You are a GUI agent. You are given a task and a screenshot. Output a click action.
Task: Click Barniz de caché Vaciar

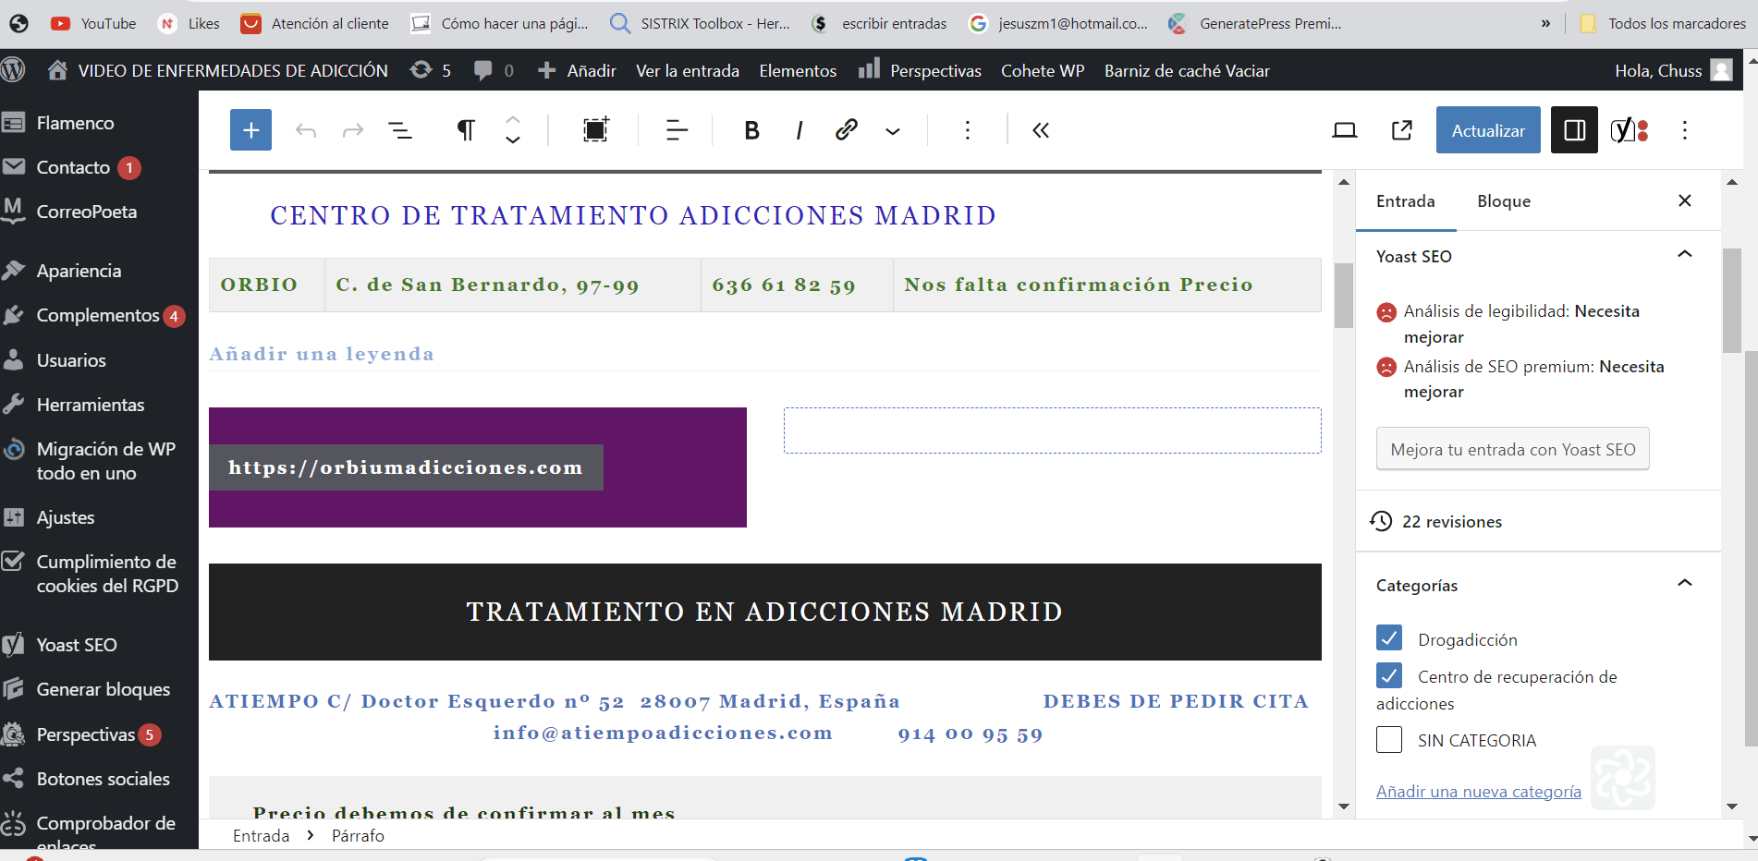click(x=1187, y=70)
